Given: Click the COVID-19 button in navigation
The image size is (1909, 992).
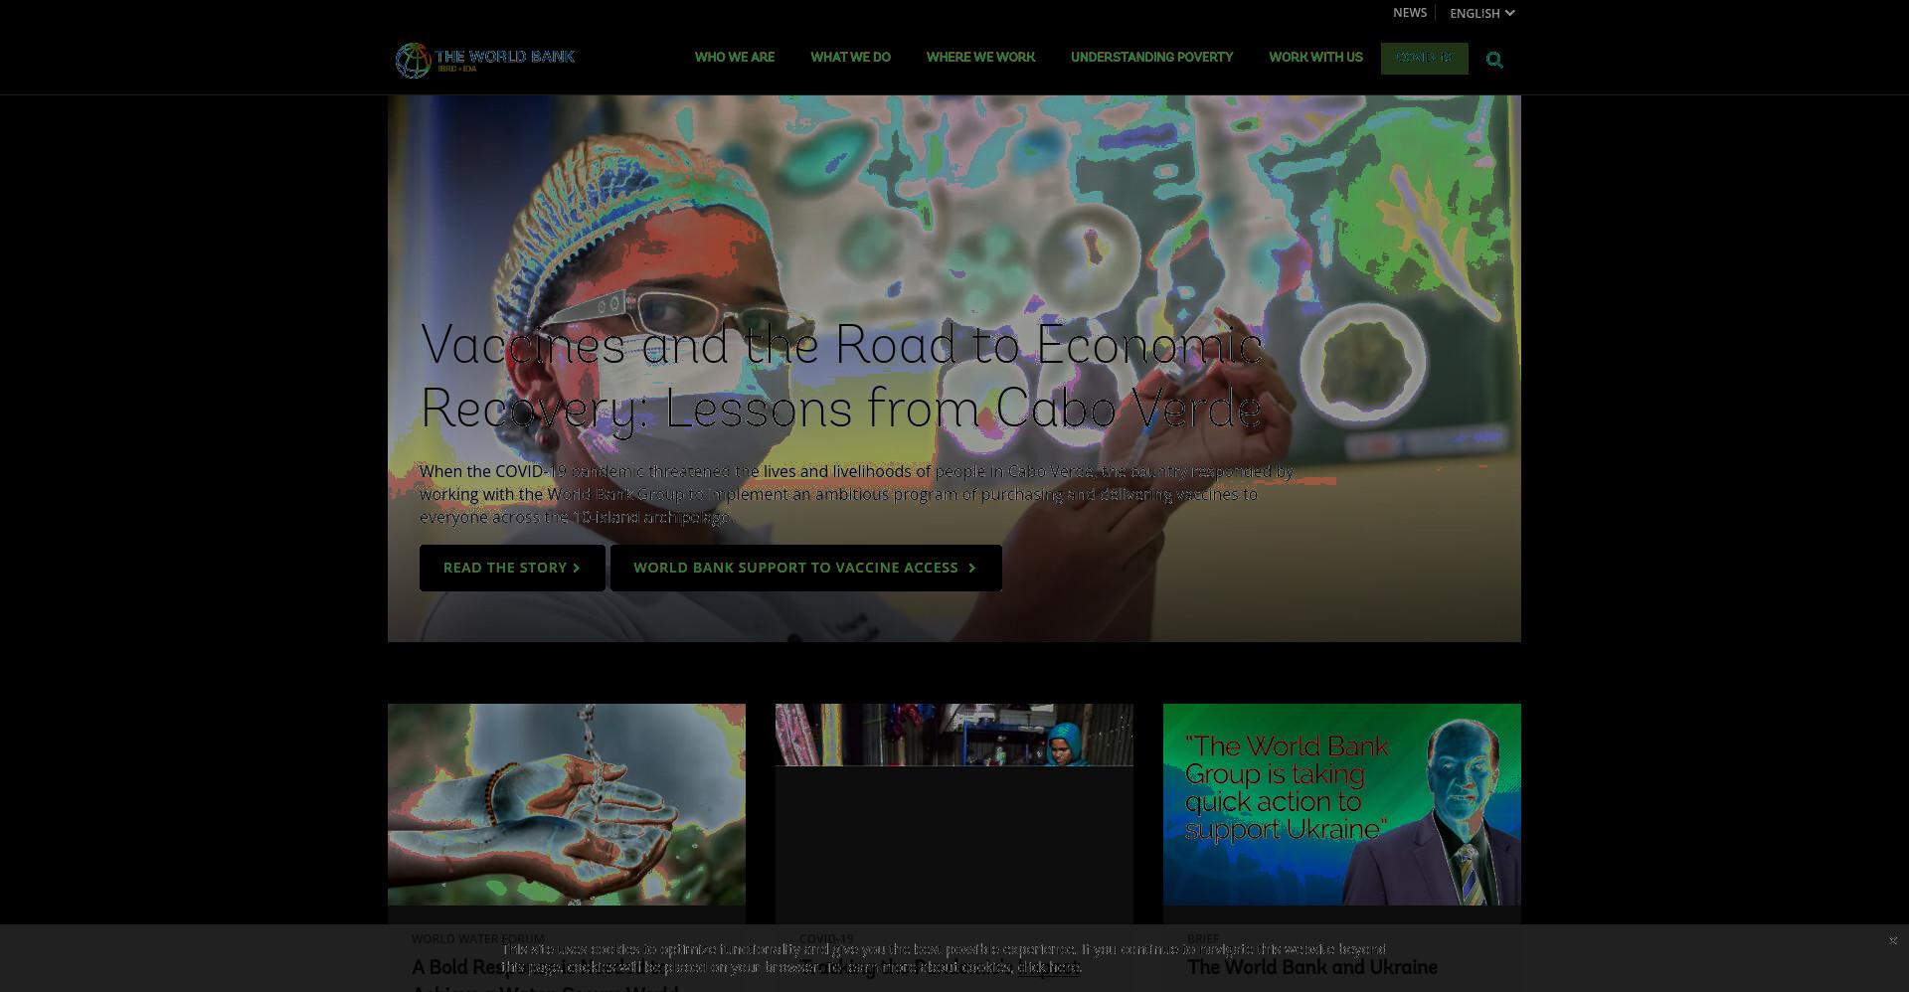Looking at the screenshot, I should click(1425, 58).
